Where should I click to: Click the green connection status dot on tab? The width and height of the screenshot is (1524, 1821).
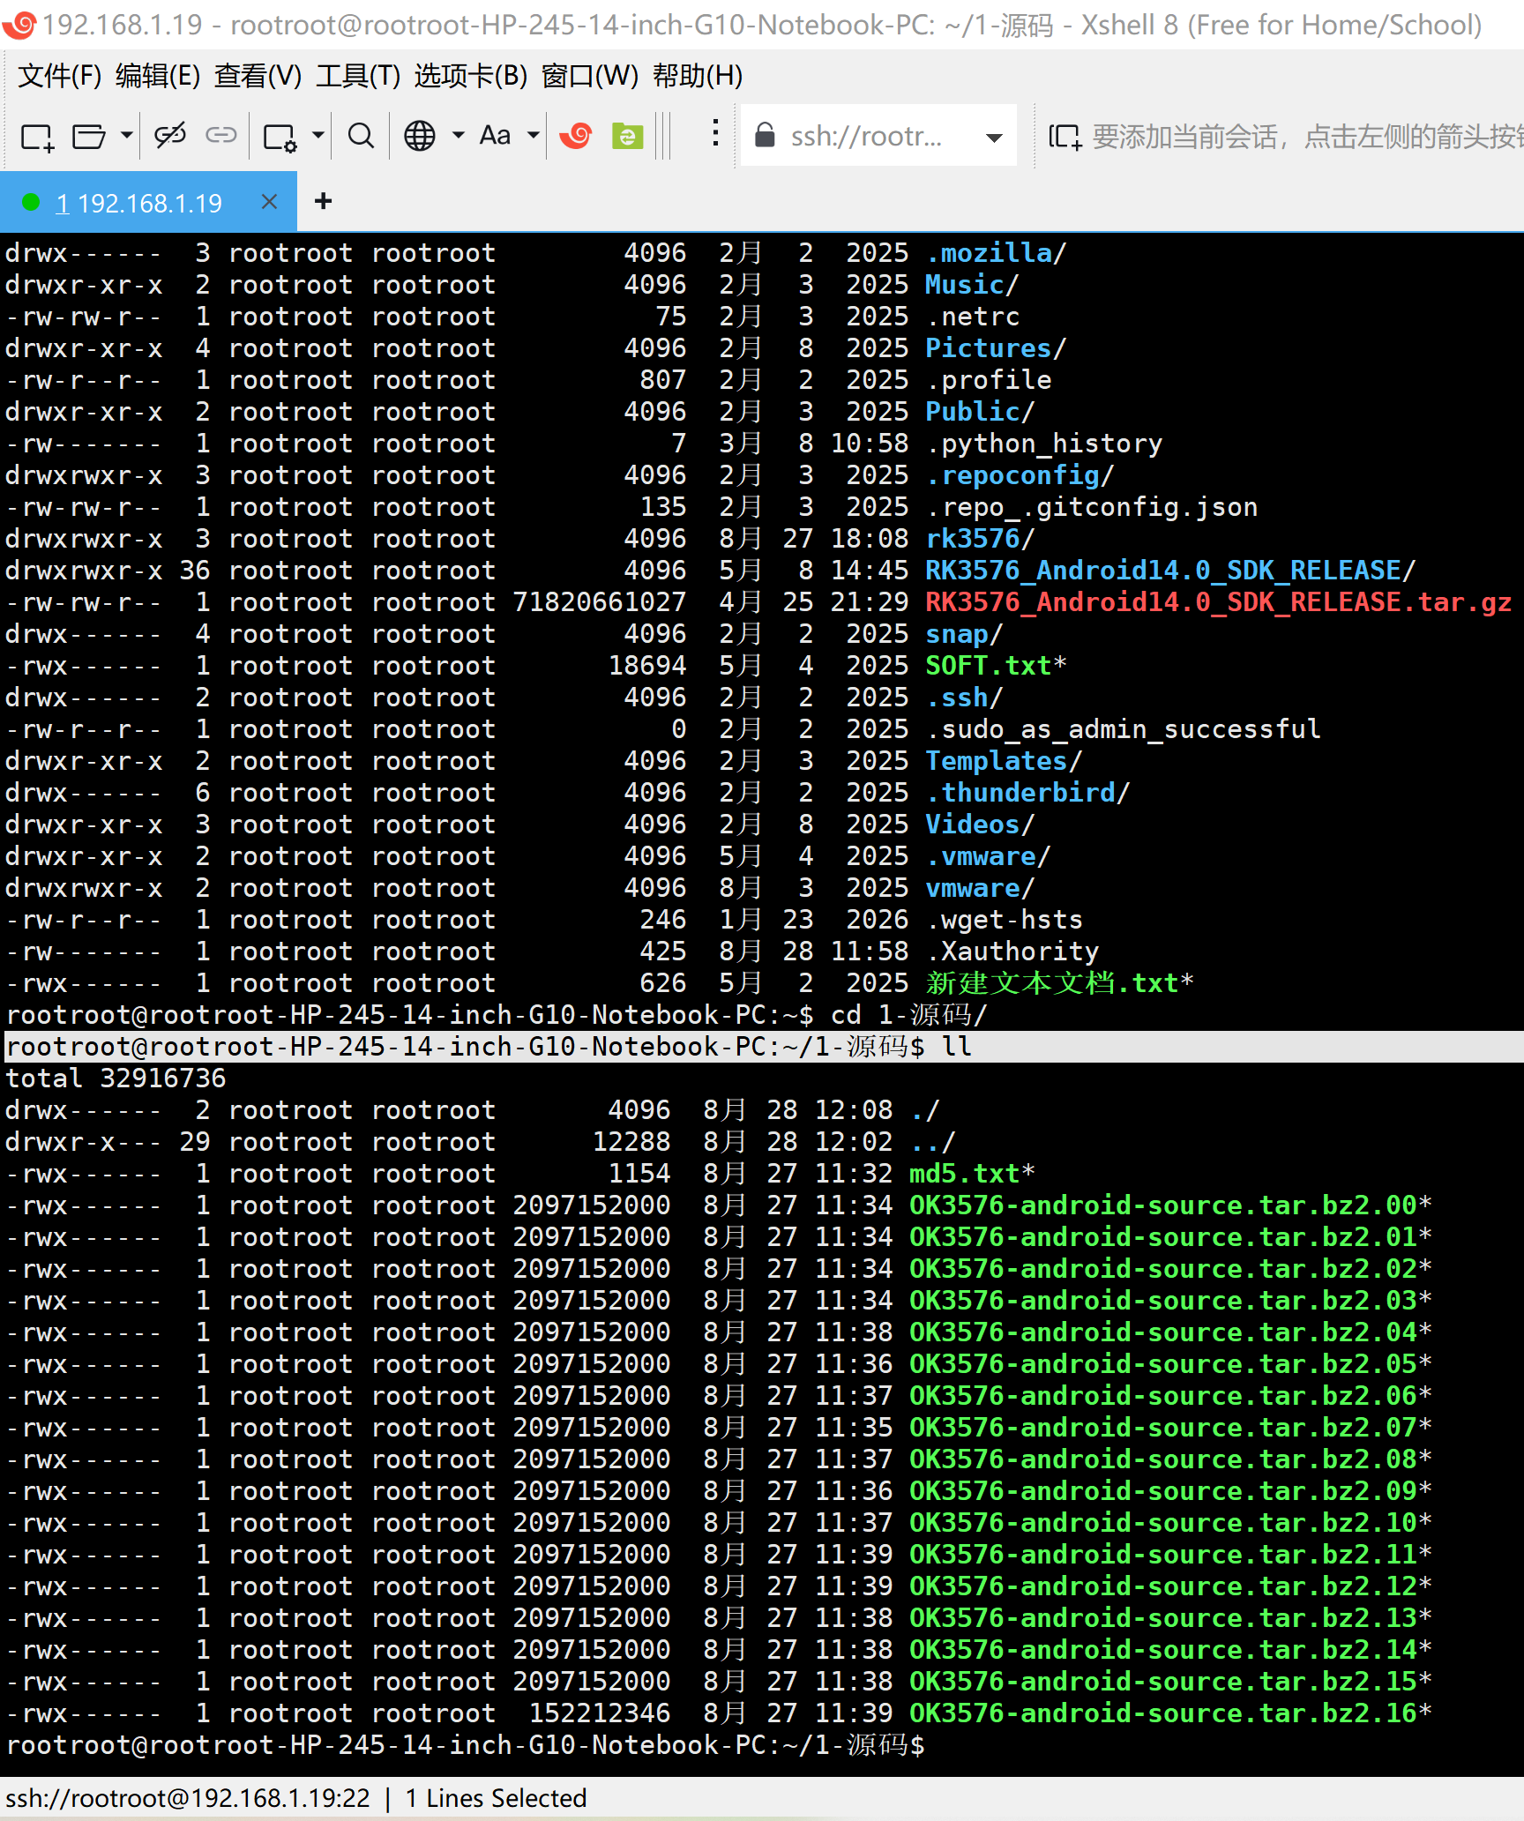point(31,203)
